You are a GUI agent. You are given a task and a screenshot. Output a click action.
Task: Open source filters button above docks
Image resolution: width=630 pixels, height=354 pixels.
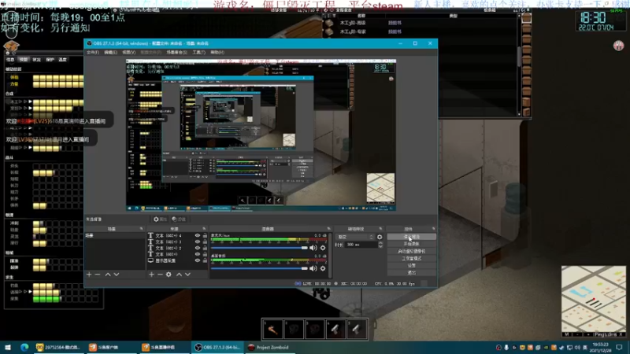[179, 219]
